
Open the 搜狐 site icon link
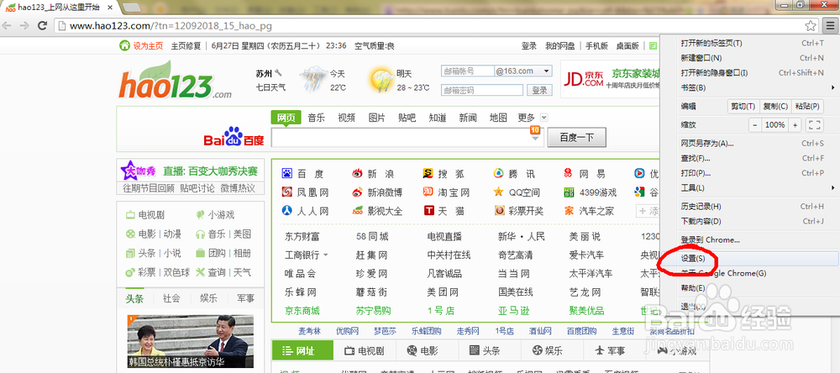pos(428,173)
